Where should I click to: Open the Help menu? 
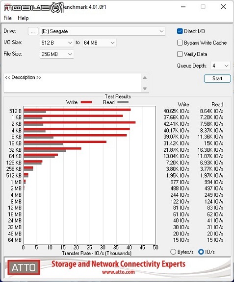(x=23, y=18)
